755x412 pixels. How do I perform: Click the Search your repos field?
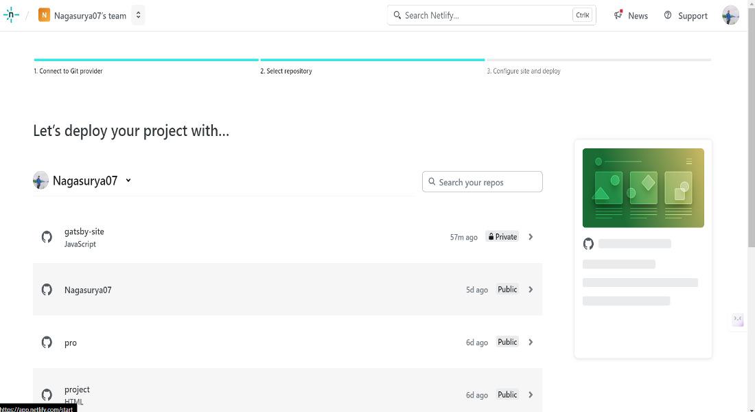(483, 182)
